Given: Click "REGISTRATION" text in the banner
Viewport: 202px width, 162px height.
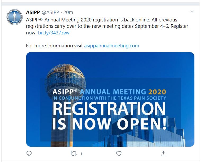Looking at the screenshot, I should click(x=109, y=108).
